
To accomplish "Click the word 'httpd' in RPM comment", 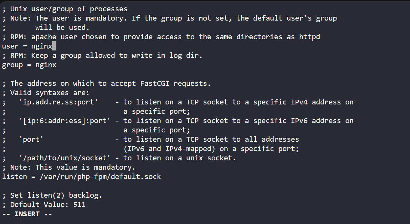I will 310,37.
